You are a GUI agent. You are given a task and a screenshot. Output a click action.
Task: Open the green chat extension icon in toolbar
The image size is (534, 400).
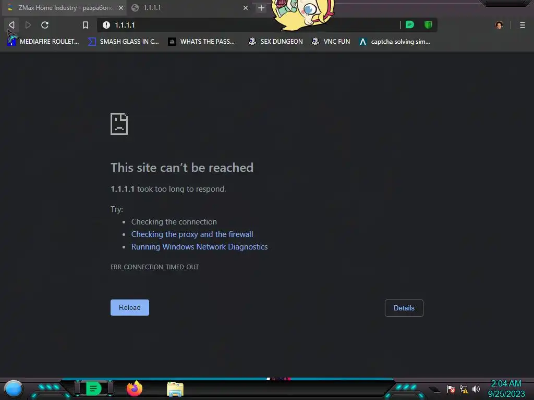coord(410,24)
